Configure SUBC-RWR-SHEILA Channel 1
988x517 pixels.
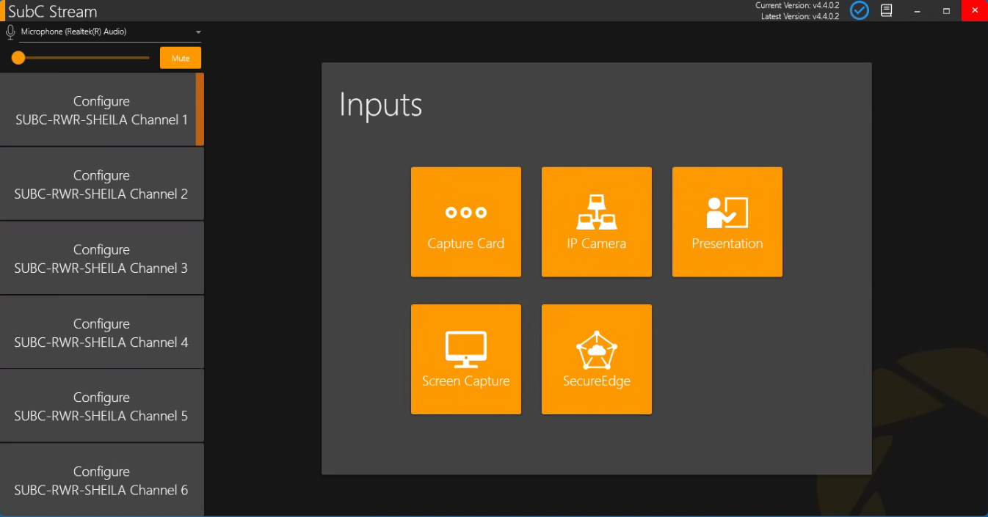pos(102,110)
